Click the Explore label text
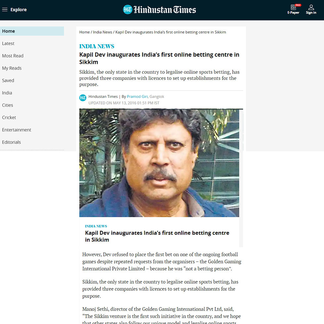 [x=19, y=10]
